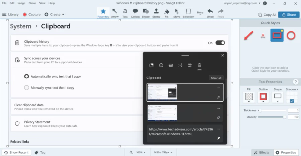The height and width of the screenshot is (156, 301).
Task: Select the Shape tool
Action: point(146,13)
